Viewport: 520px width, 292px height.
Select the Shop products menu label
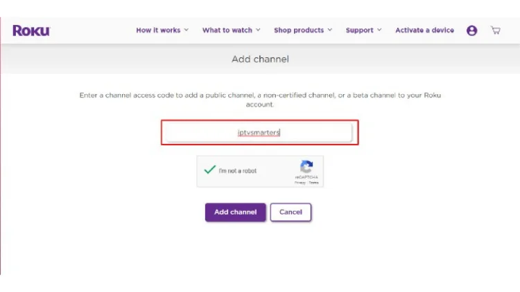pyautogui.click(x=299, y=30)
